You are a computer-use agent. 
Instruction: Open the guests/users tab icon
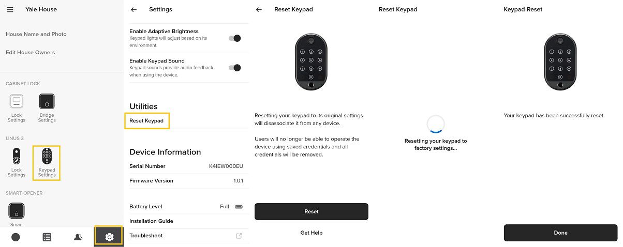tap(78, 237)
